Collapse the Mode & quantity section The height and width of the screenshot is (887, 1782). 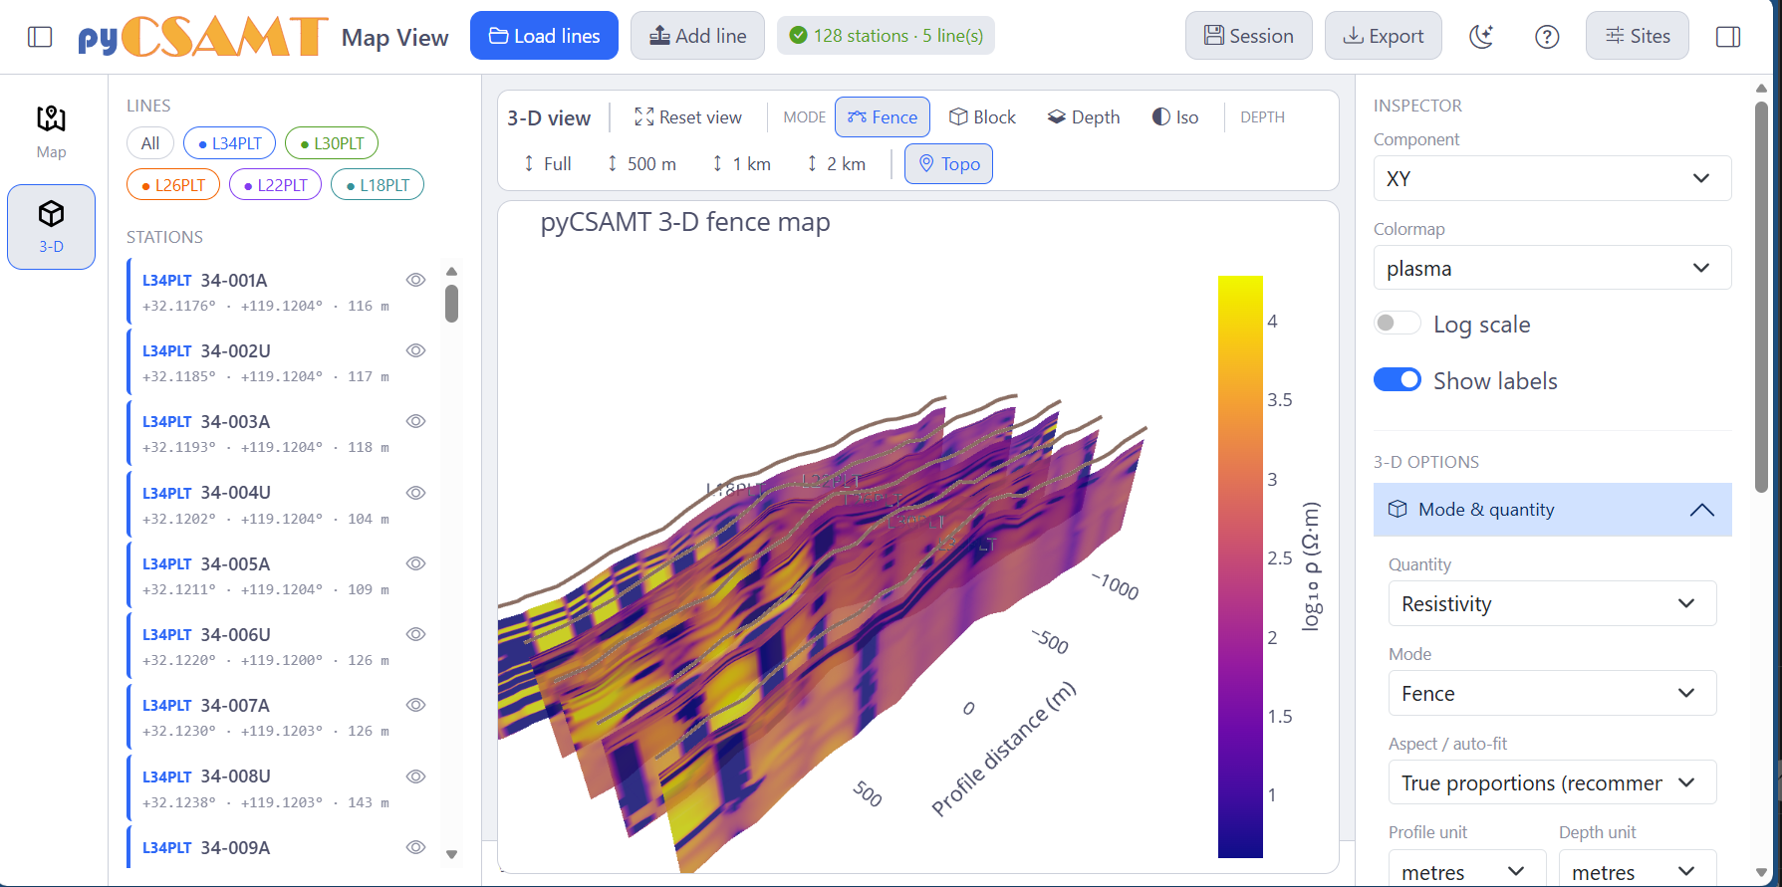pos(1552,510)
